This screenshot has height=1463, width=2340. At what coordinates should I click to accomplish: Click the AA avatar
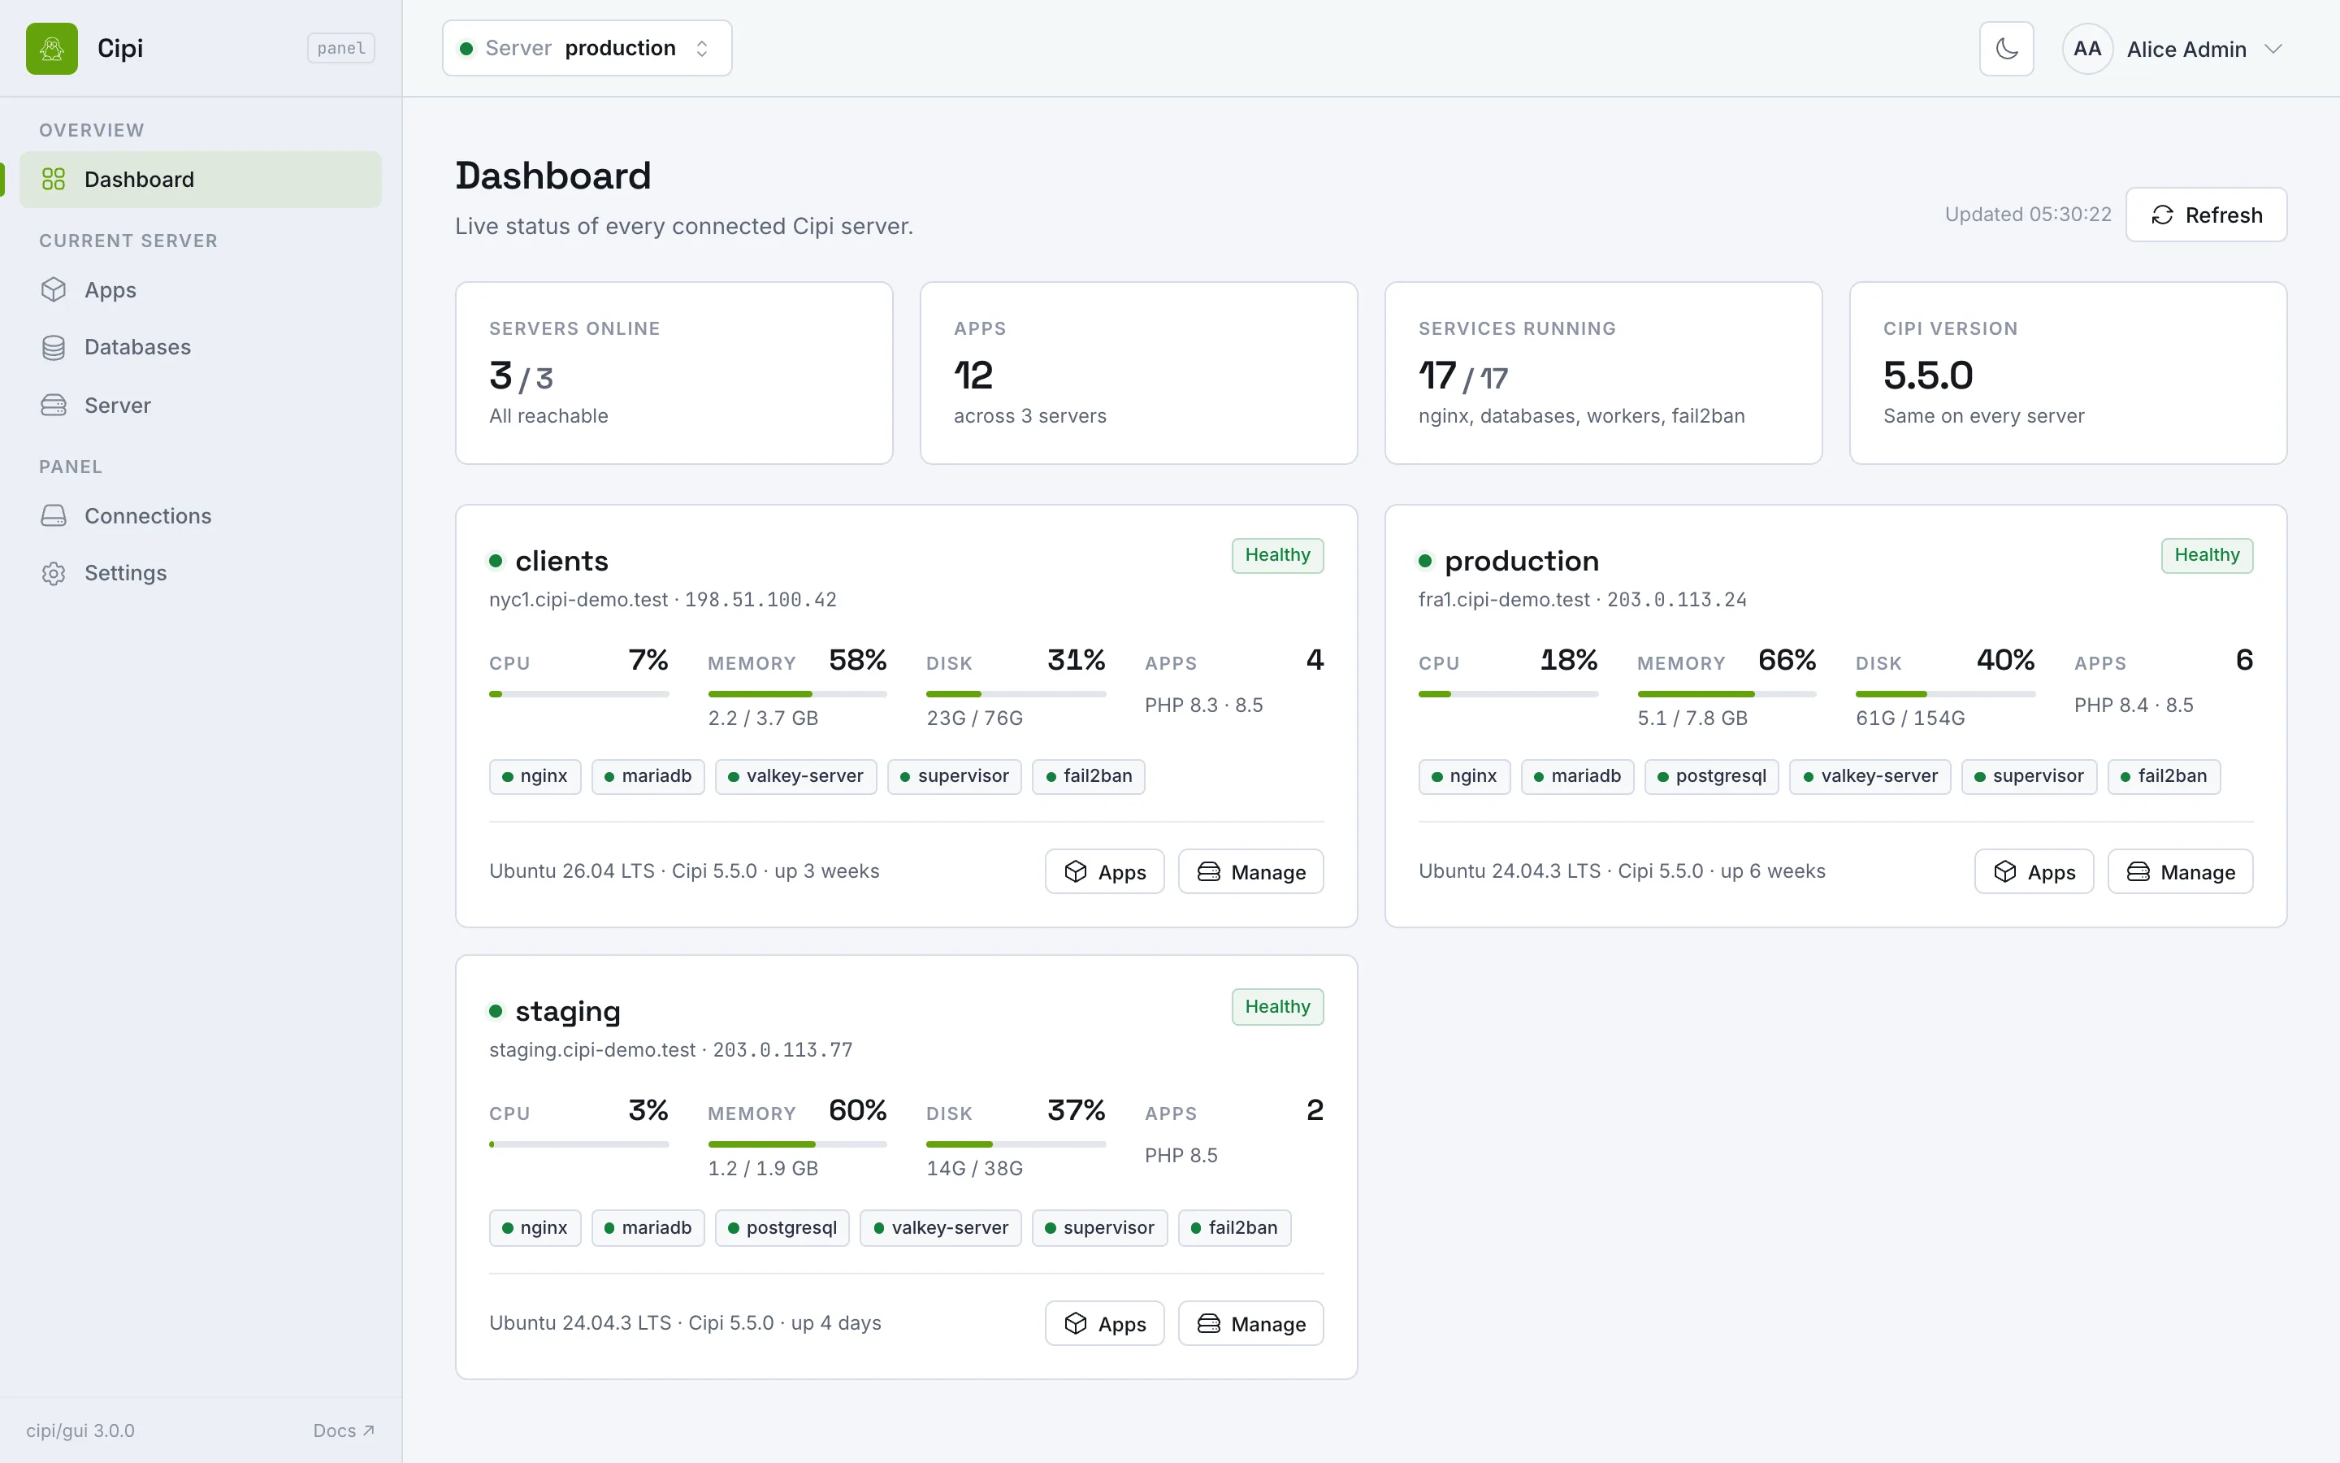point(2087,49)
